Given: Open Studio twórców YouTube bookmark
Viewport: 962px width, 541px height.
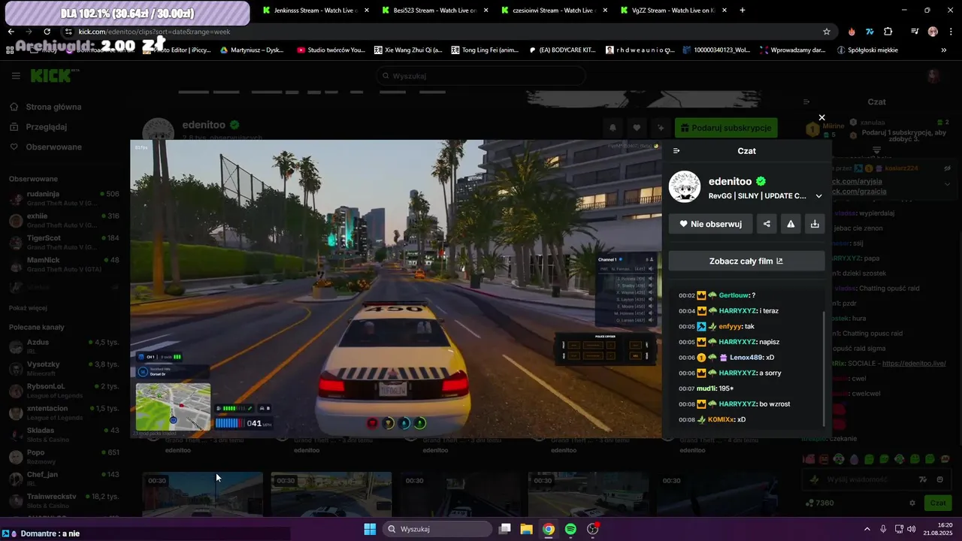Looking at the screenshot, I should point(331,50).
